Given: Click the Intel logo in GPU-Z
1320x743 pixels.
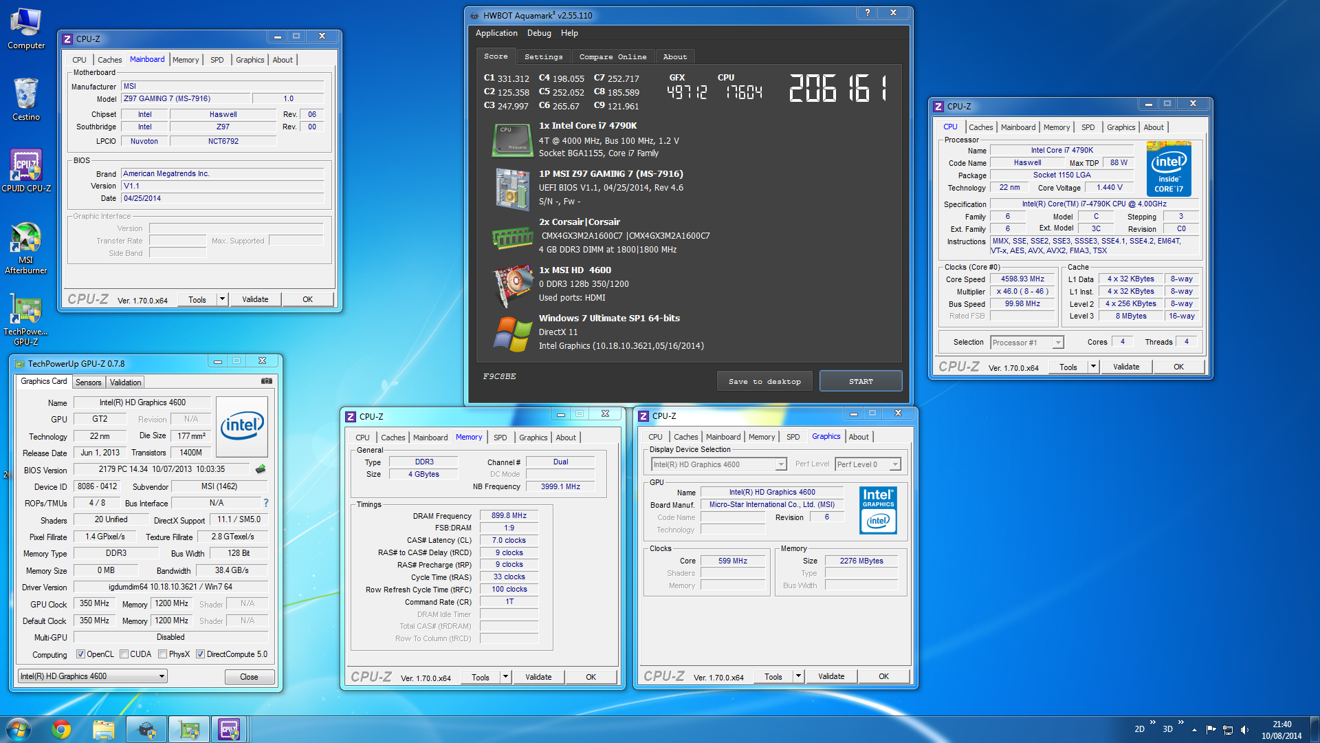Looking at the screenshot, I should click(242, 427).
